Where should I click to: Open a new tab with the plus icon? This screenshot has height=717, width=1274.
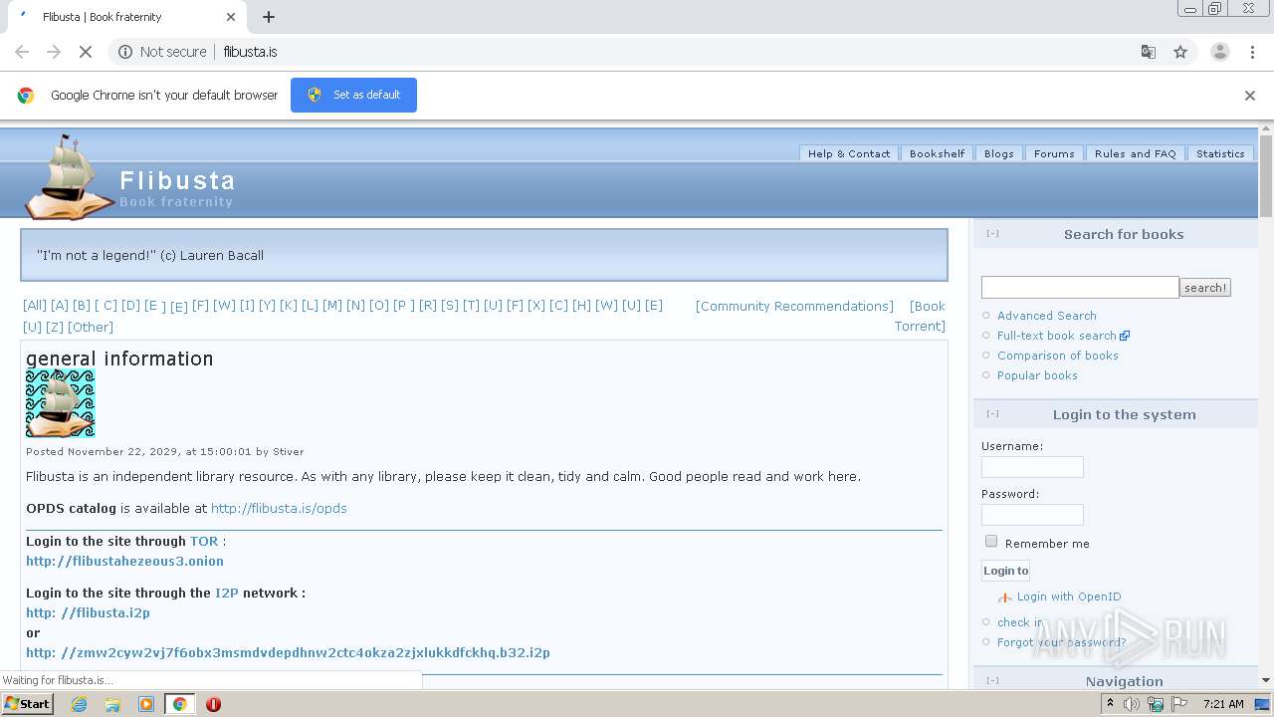(269, 17)
